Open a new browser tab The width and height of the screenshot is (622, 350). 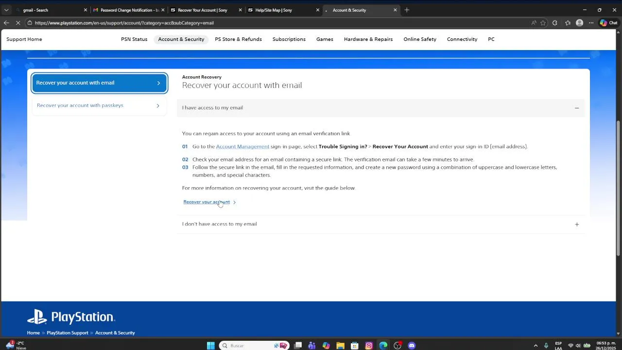[407, 10]
